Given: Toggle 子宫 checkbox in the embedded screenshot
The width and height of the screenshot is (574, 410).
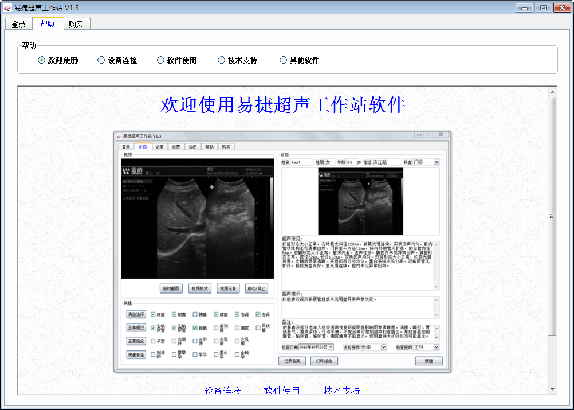Looking at the screenshot, I should 153,341.
